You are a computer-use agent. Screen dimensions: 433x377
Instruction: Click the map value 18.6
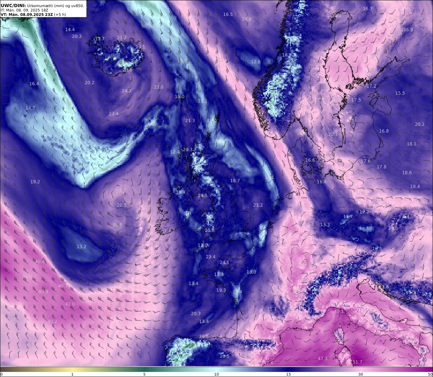point(407,172)
